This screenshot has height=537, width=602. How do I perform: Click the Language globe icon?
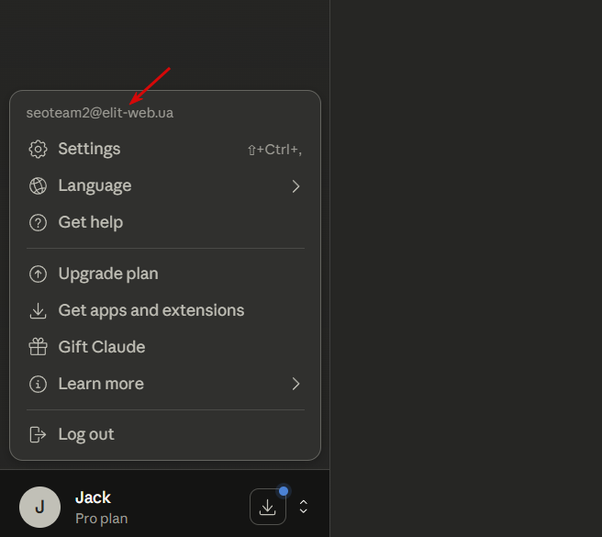pos(38,186)
